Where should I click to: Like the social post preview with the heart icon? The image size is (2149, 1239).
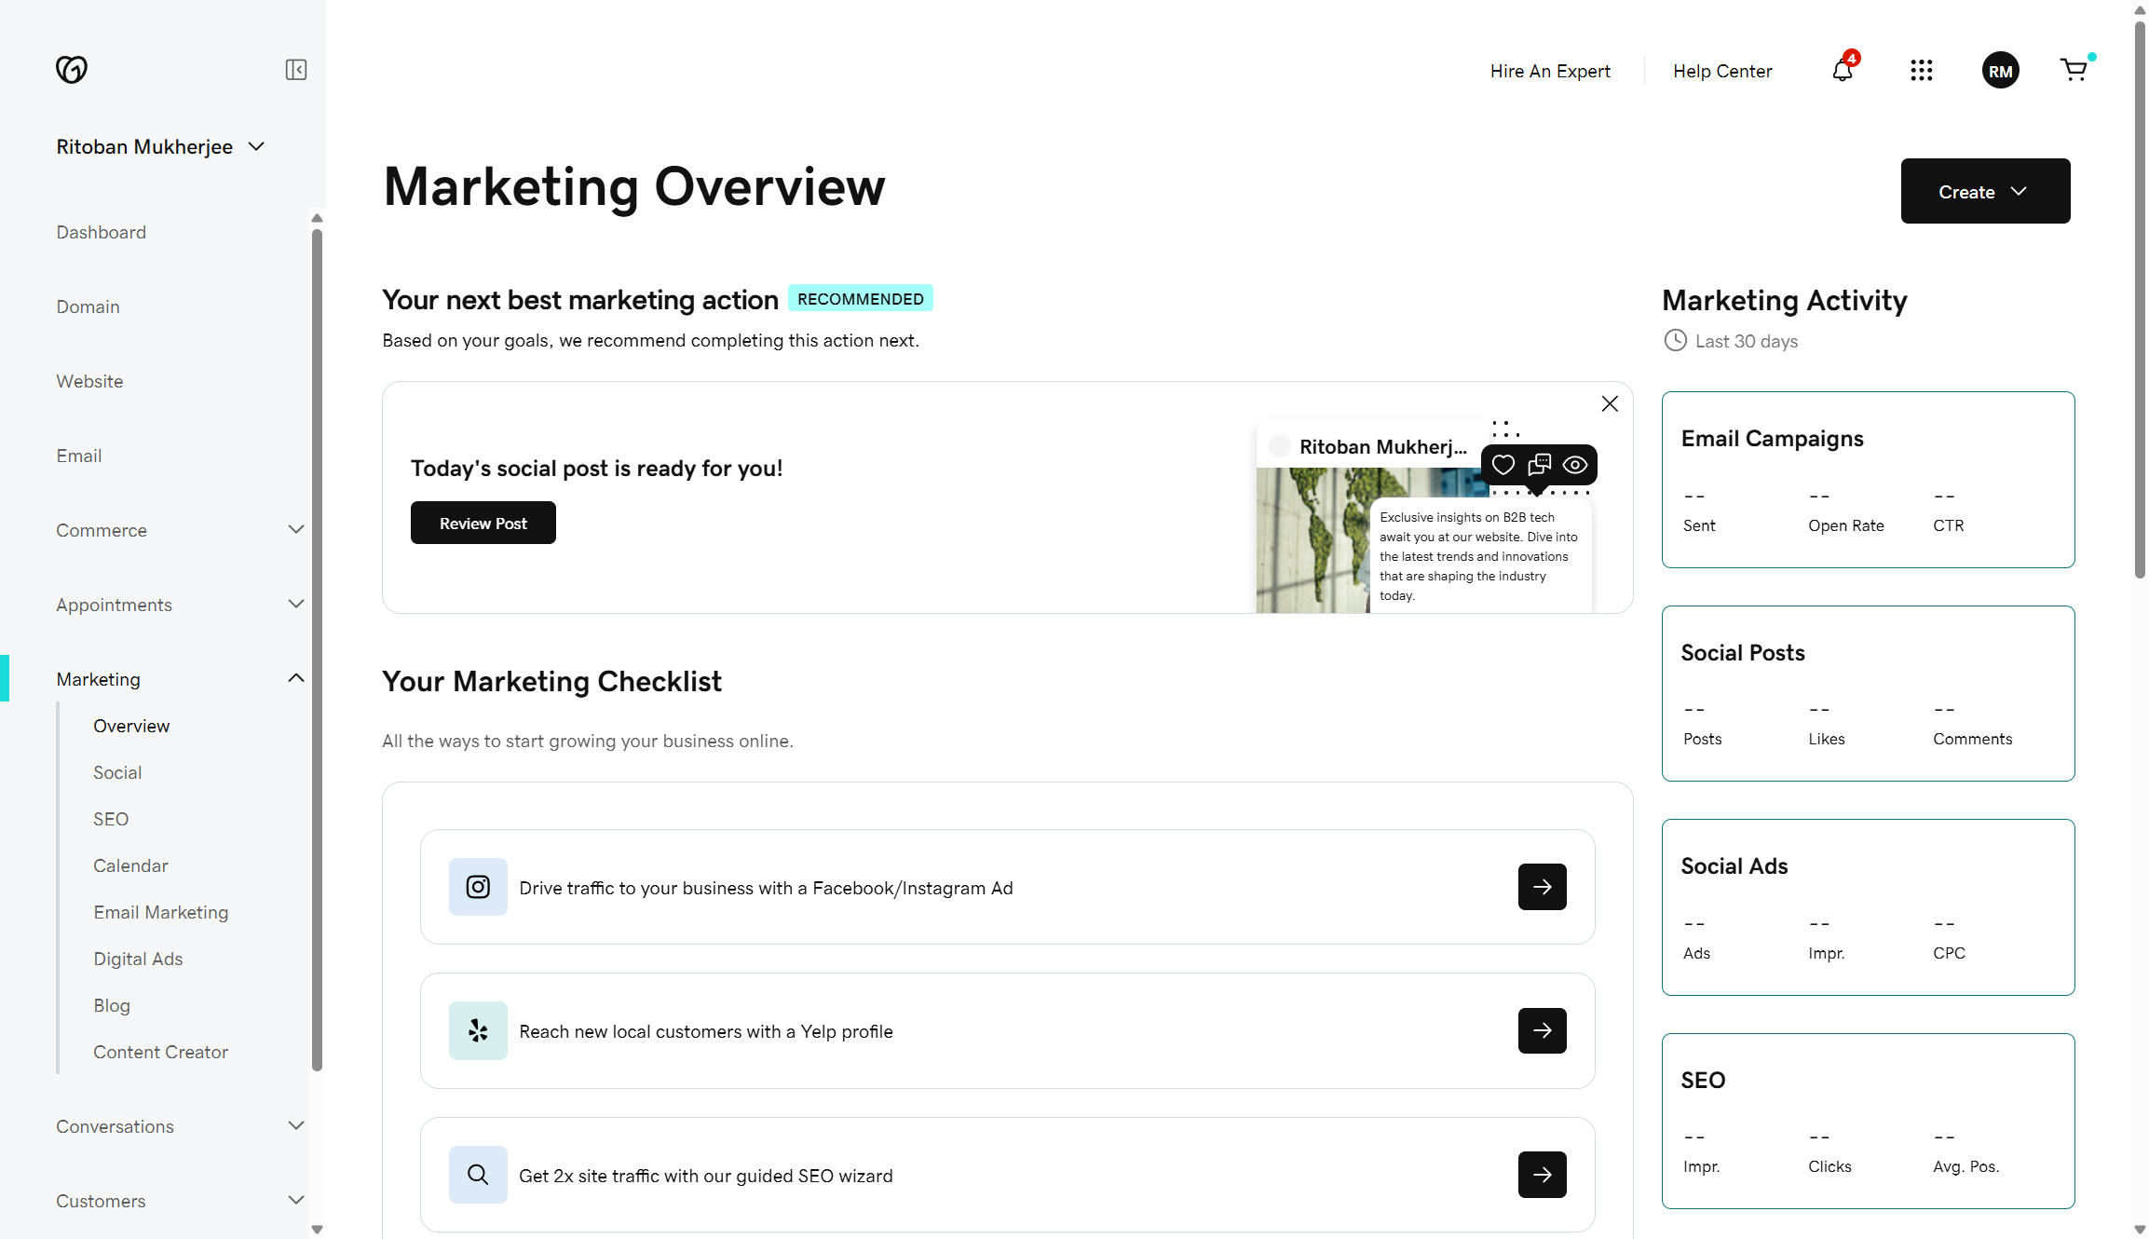point(1503,464)
